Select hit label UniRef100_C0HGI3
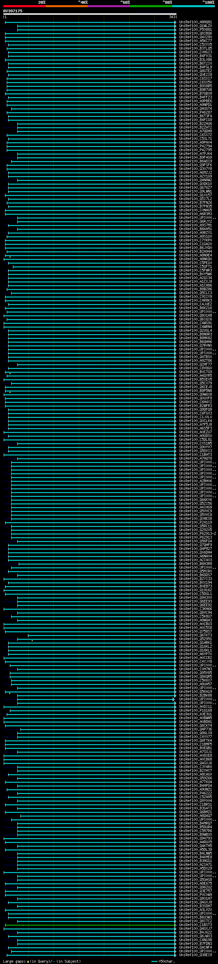This screenshot has width=218, height=964. (x=195, y=52)
